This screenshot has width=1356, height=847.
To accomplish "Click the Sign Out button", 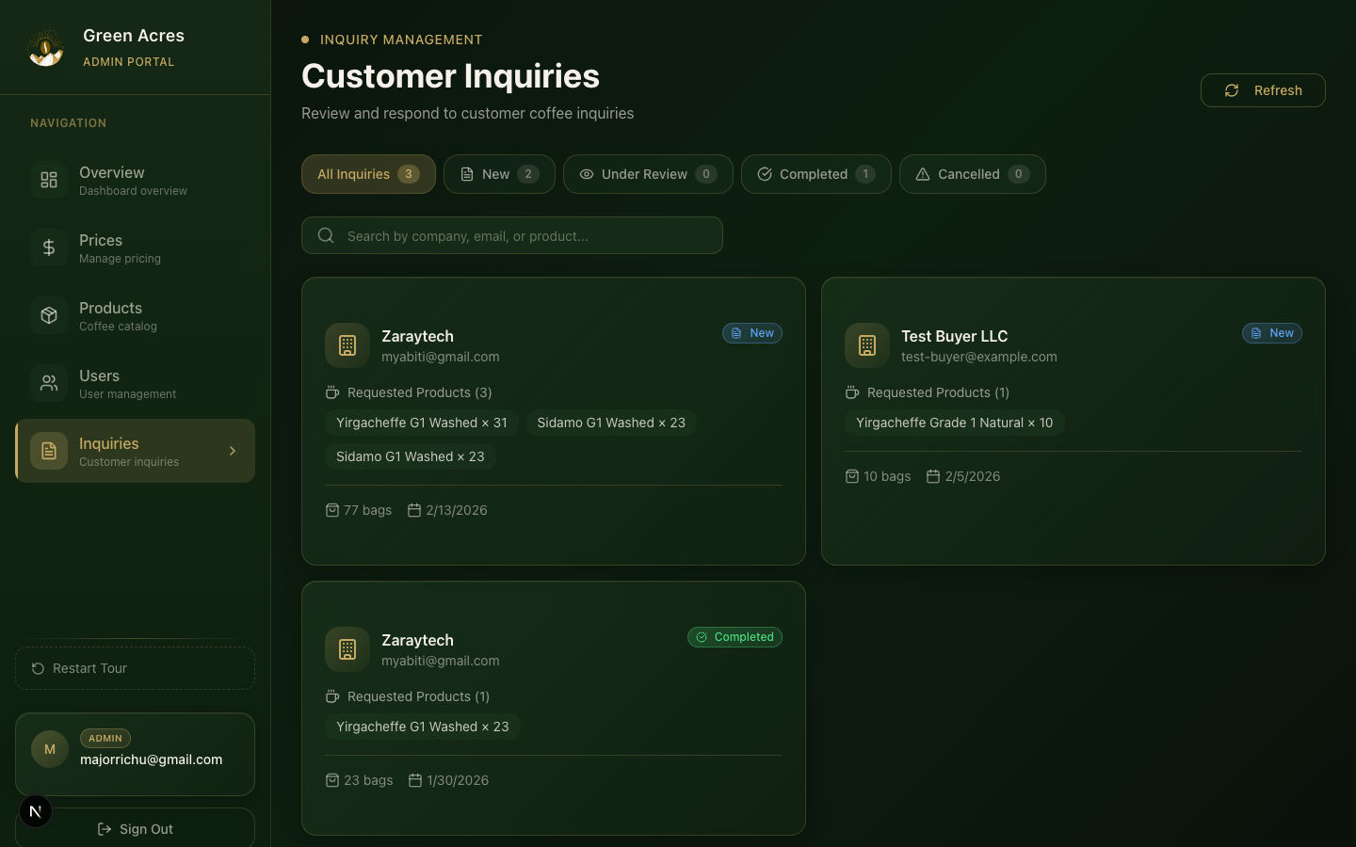I will (135, 827).
